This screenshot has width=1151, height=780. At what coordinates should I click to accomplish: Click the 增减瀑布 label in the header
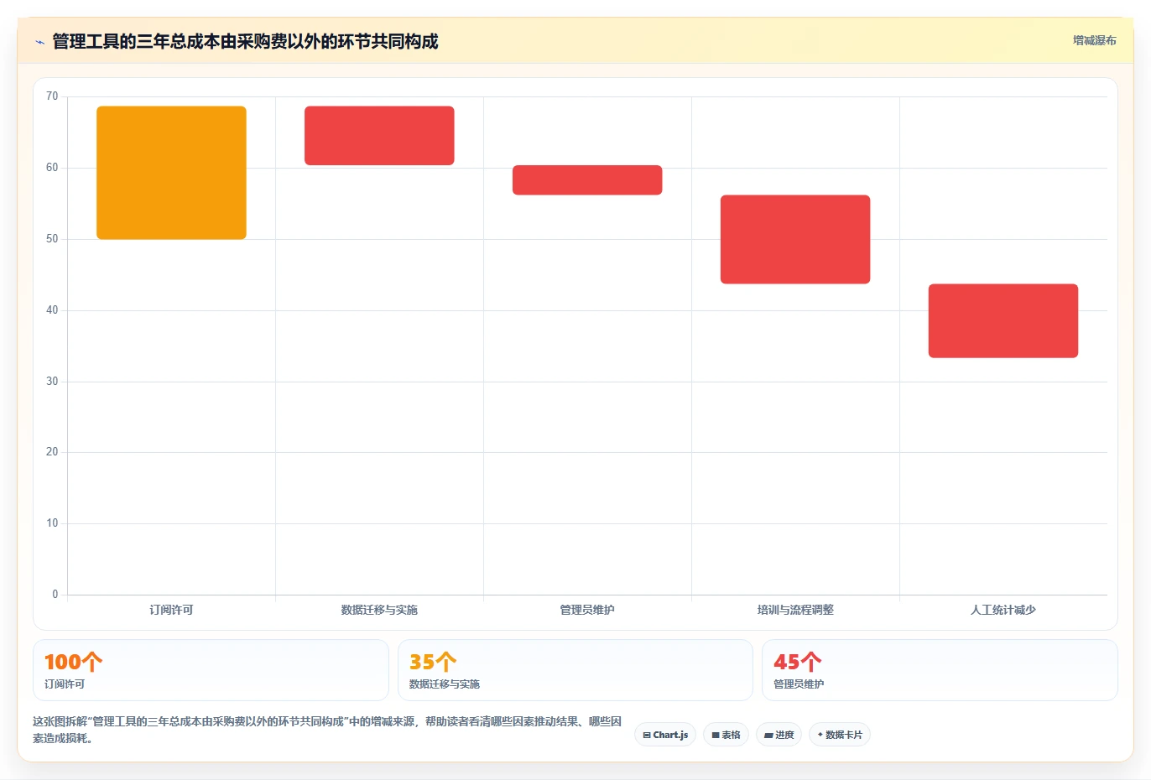pyautogui.click(x=1094, y=40)
